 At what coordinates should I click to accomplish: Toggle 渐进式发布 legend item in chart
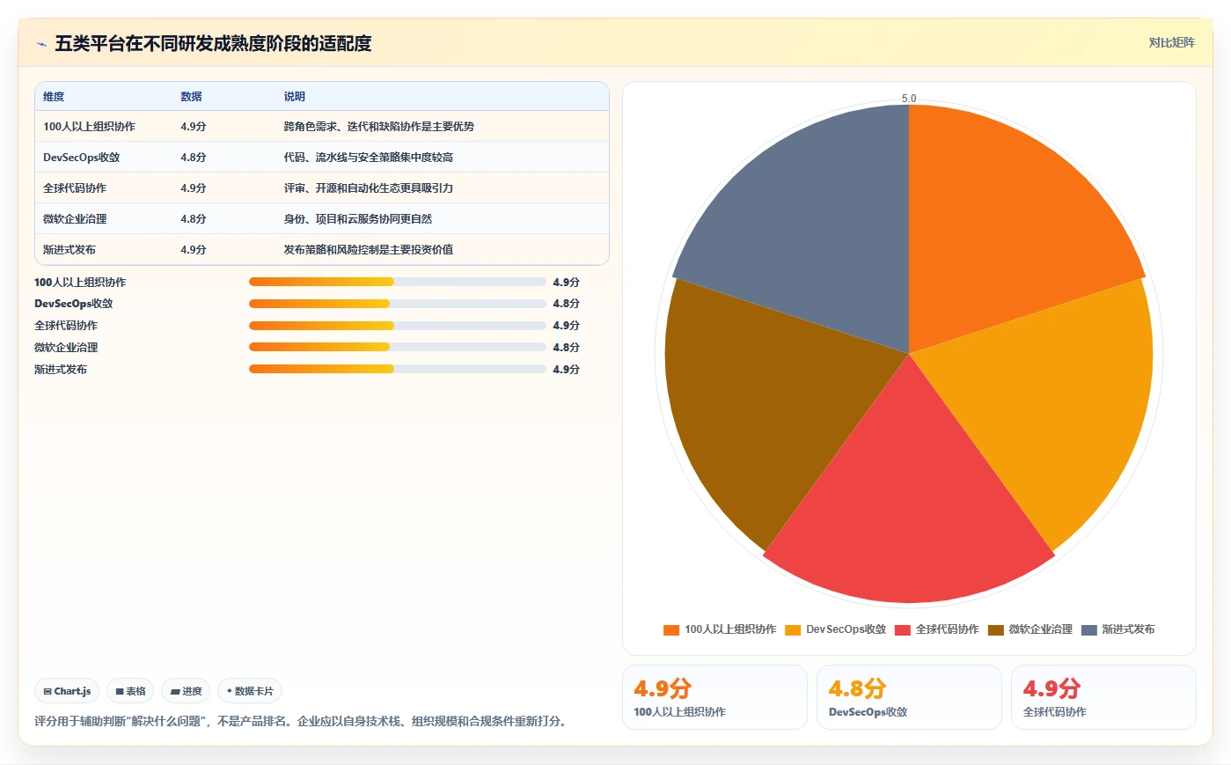pos(1117,629)
